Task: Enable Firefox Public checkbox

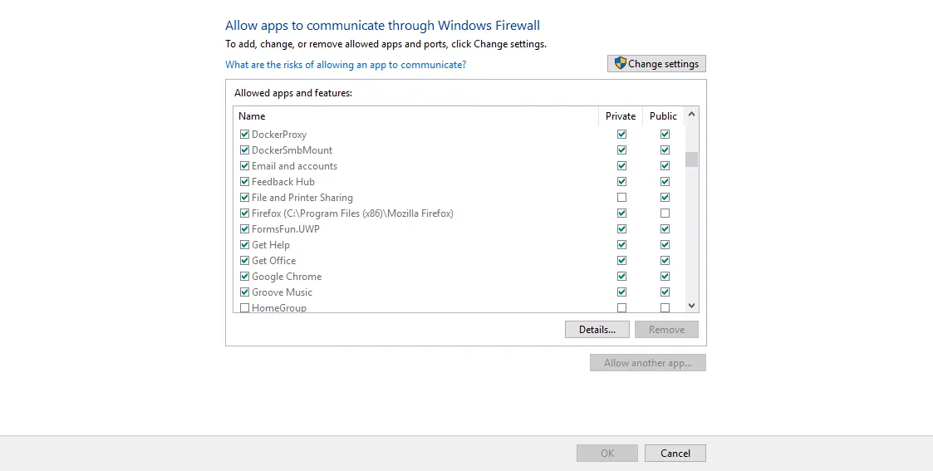Action: [665, 213]
